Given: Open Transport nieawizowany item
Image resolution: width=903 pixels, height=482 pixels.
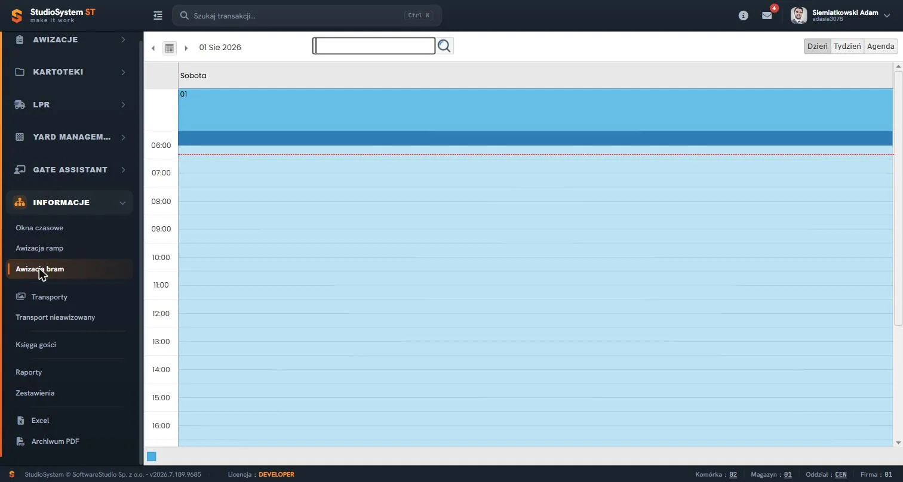Looking at the screenshot, I should coord(56,317).
